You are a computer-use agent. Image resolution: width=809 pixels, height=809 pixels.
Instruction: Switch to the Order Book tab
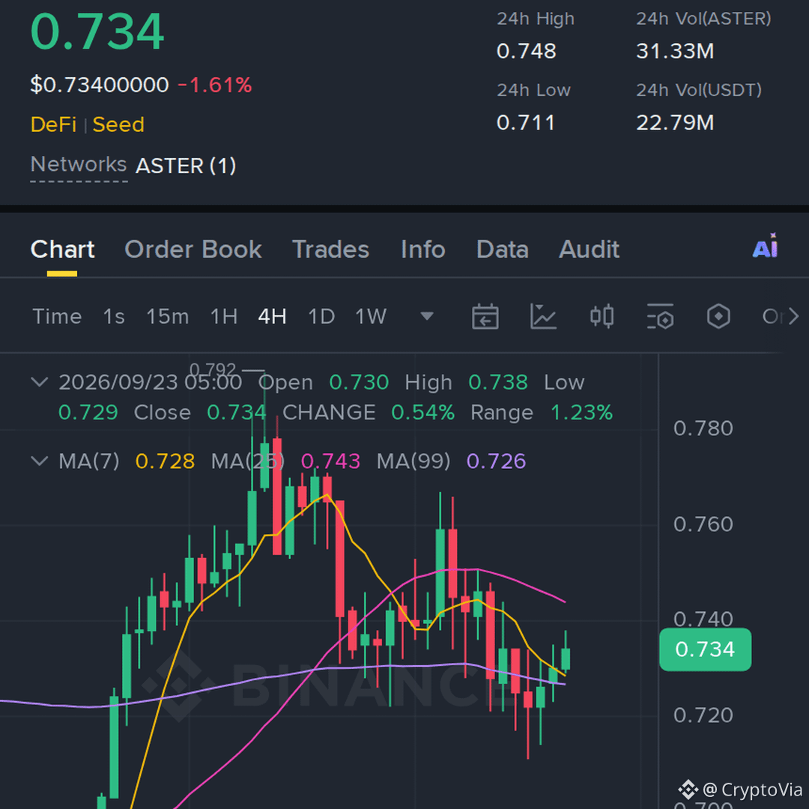(193, 249)
